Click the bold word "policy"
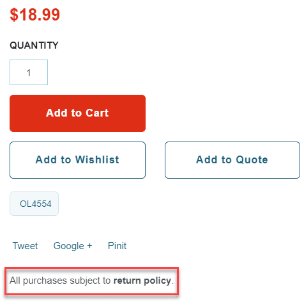304x301 pixels. click(157, 281)
